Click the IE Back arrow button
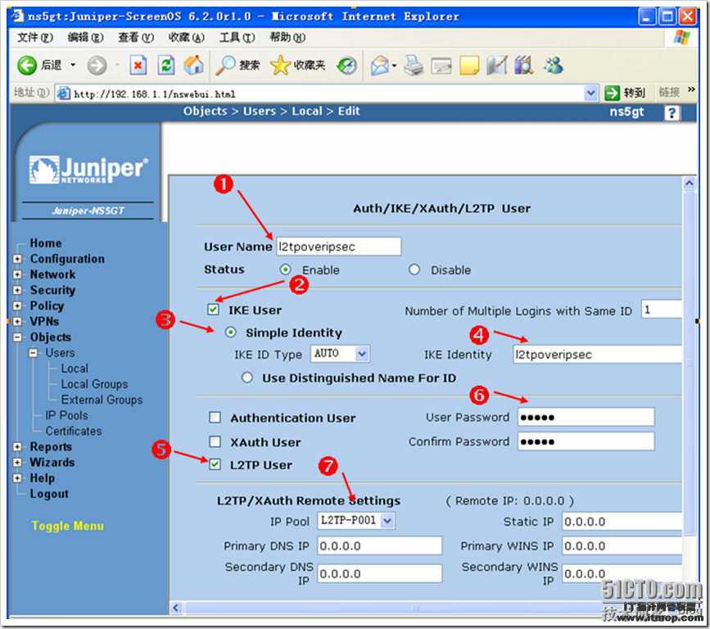Image resolution: width=710 pixels, height=629 pixels. coord(27,66)
